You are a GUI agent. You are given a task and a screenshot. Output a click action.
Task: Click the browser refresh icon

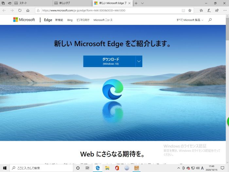click(x=20, y=10)
